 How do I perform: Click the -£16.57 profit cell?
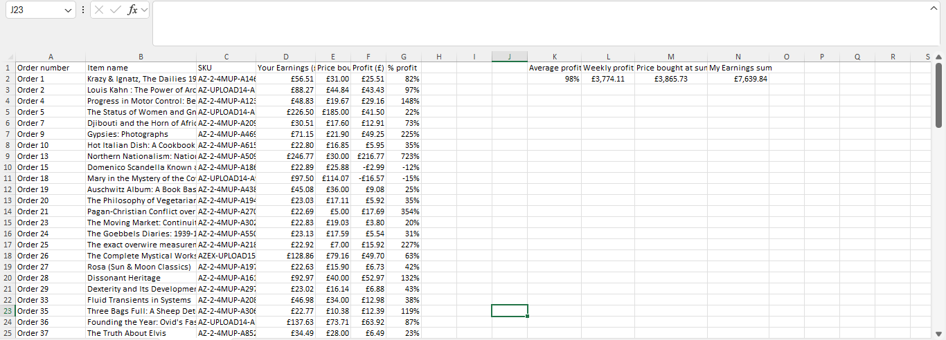click(368, 178)
